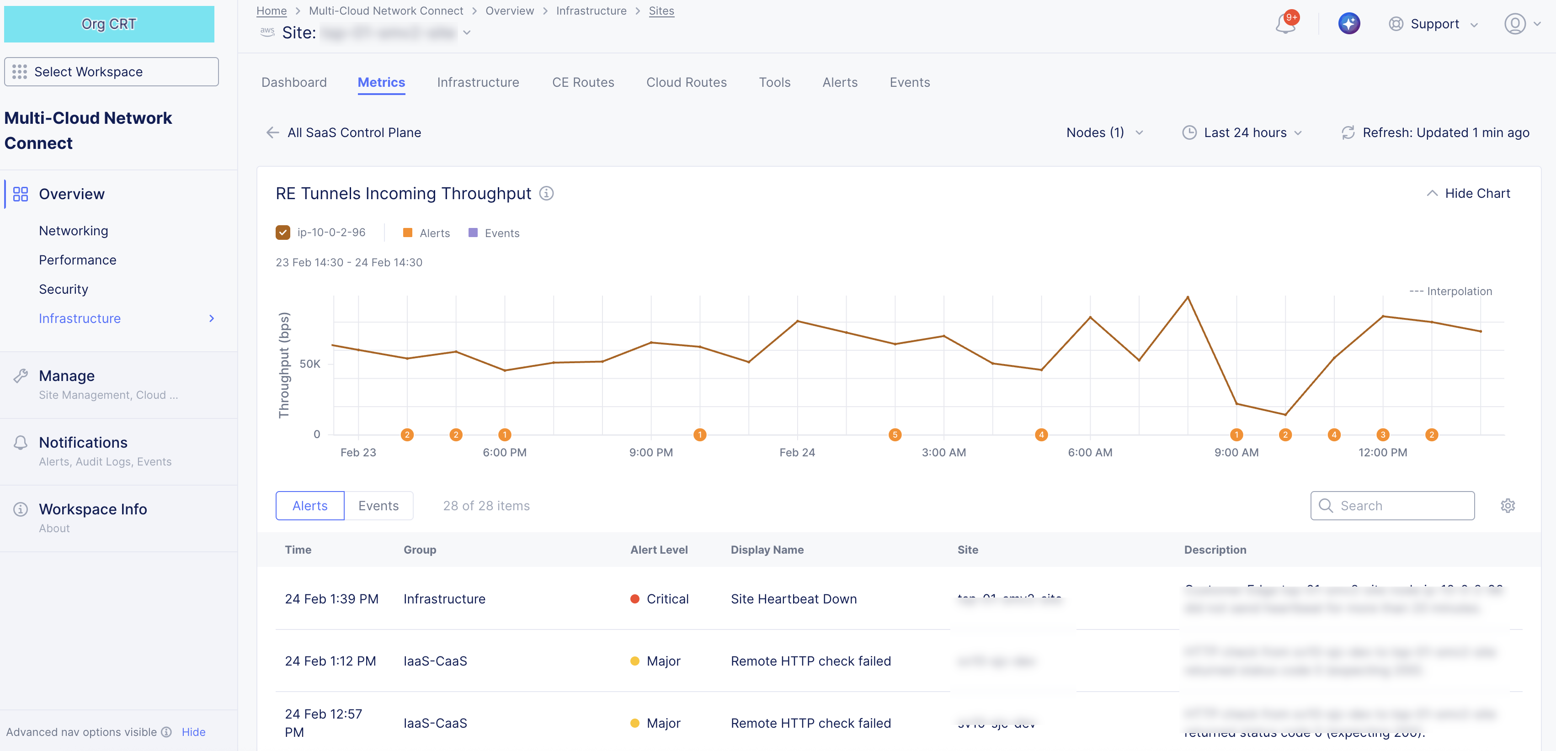Click the user account avatar icon
Image resolution: width=1556 pixels, height=751 pixels.
tap(1514, 24)
